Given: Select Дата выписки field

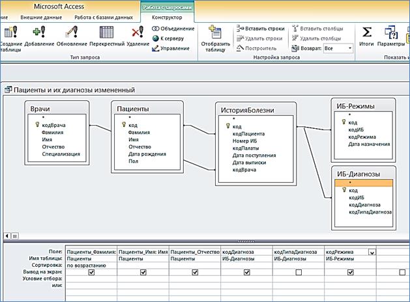Looking at the screenshot, I should (x=249, y=163).
